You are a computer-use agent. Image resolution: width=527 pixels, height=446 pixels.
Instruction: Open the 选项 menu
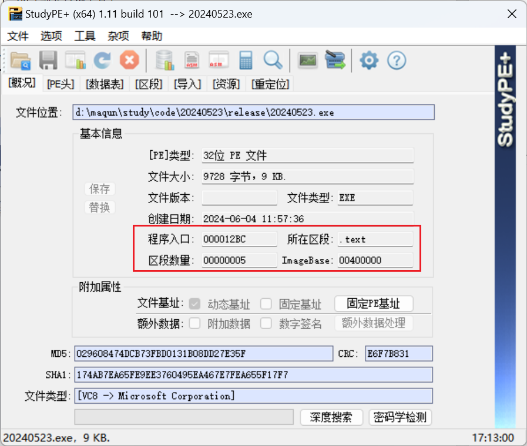(52, 36)
